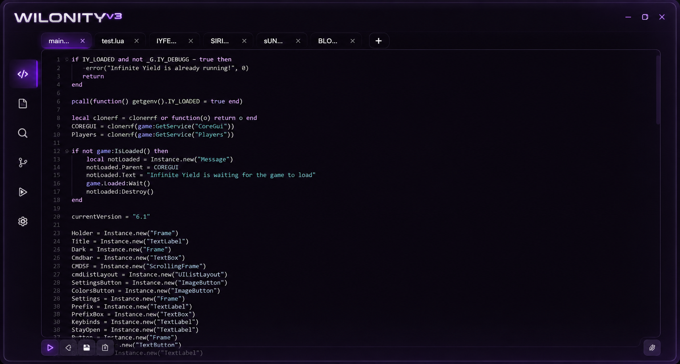Click the Cmdbar = Instance.new line
Screen dimensions: 680x364
128,258
